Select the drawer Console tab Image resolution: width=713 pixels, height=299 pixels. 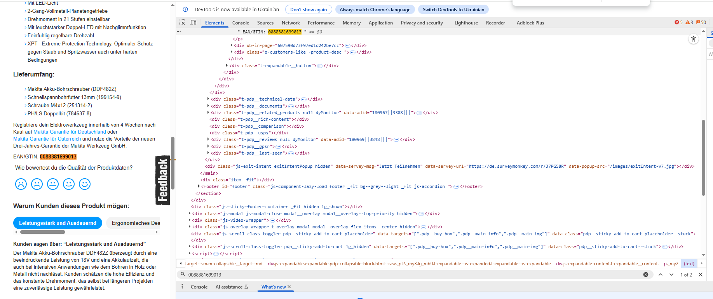[x=199, y=287]
